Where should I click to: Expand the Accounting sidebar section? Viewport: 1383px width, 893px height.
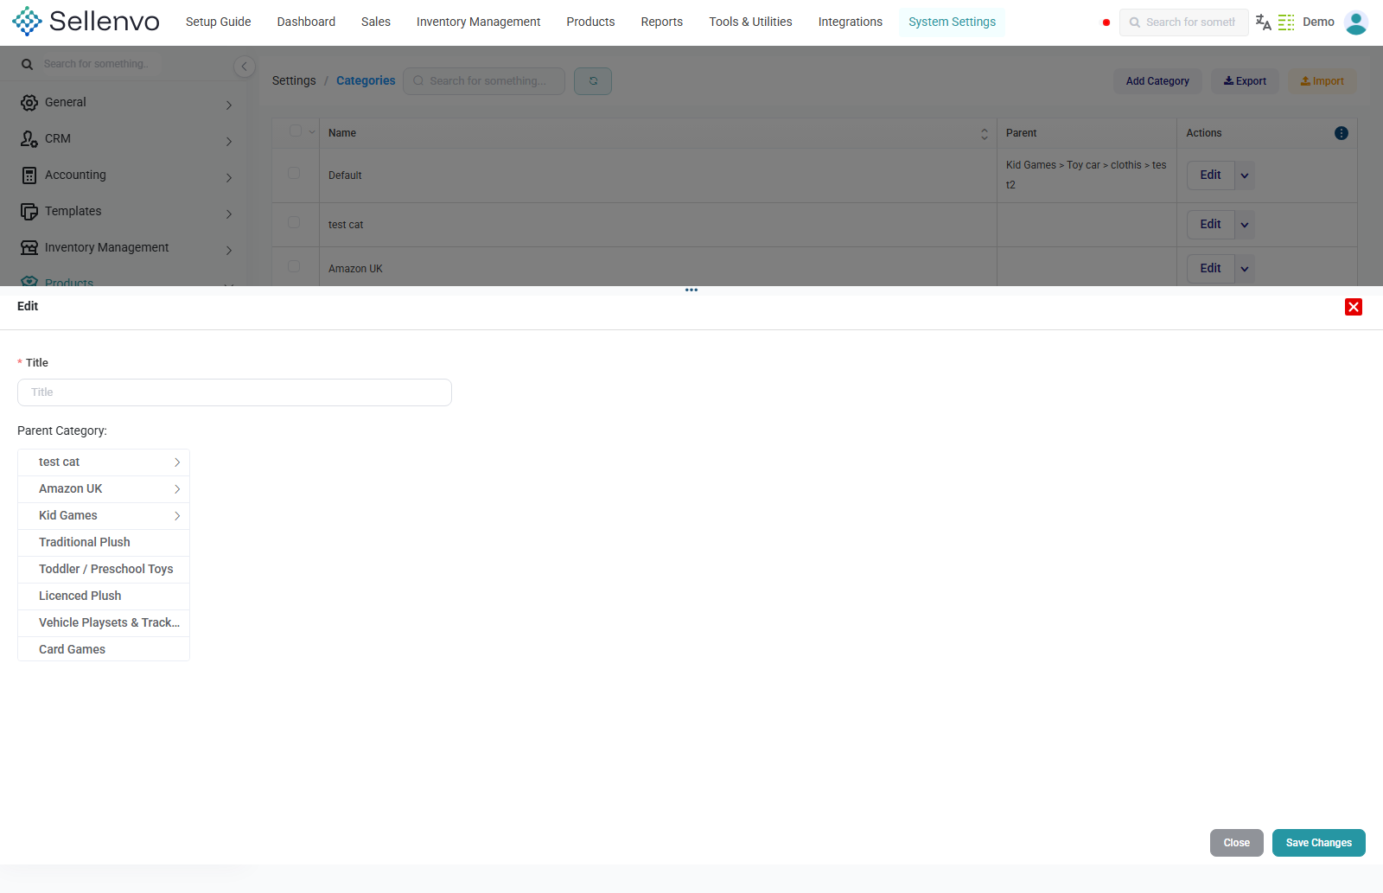coord(229,178)
